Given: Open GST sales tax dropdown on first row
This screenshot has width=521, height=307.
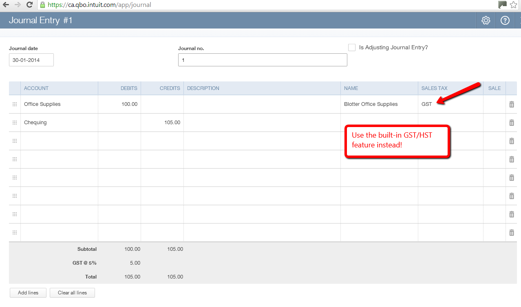Looking at the screenshot, I should pos(450,104).
